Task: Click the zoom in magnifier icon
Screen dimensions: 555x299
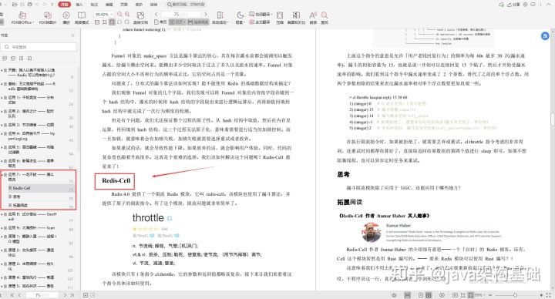Action: pos(127,14)
